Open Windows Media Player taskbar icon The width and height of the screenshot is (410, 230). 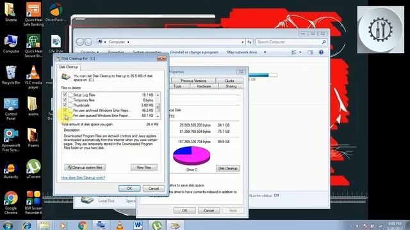tap(63, 226)
